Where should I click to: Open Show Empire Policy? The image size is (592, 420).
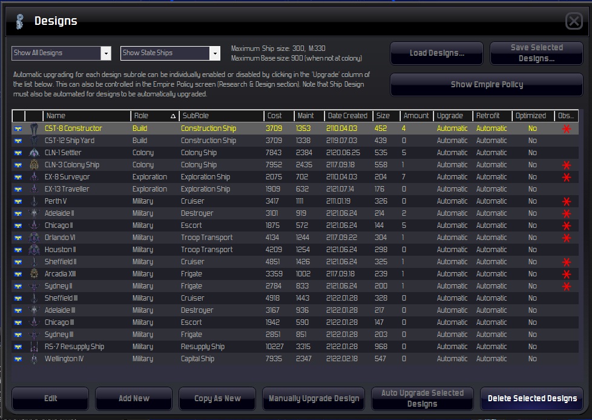click(x=487, y=84)
